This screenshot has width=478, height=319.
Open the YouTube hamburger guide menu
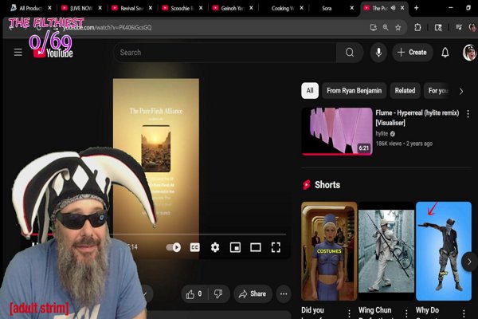(x=18, y=52)
